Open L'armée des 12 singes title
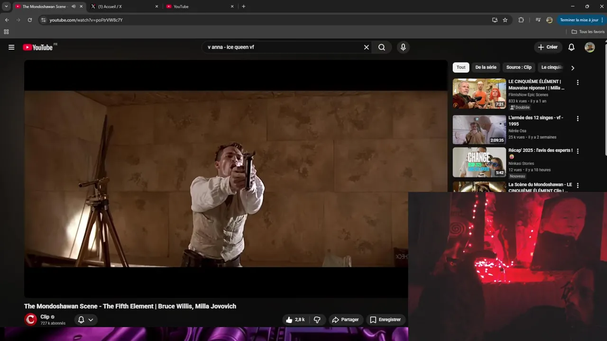607x341 pixels. (x=536, y=121)
